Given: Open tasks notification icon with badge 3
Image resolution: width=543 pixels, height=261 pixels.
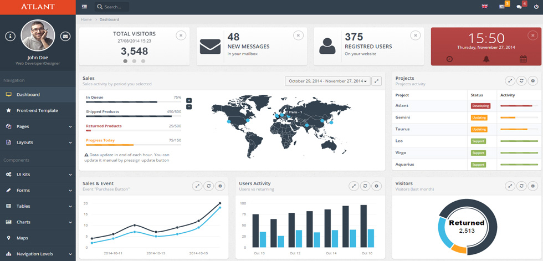Looking at the screenshot, I should [502, 7].
